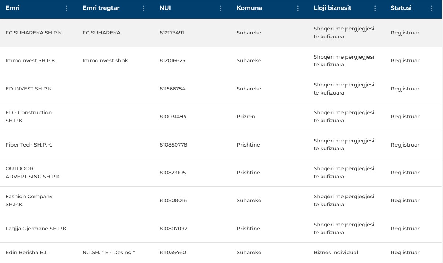The height and width of the screenshot is (263, 443).
Task: Click trade name N.T.SH. " E - Desing "
Action: 109,252
